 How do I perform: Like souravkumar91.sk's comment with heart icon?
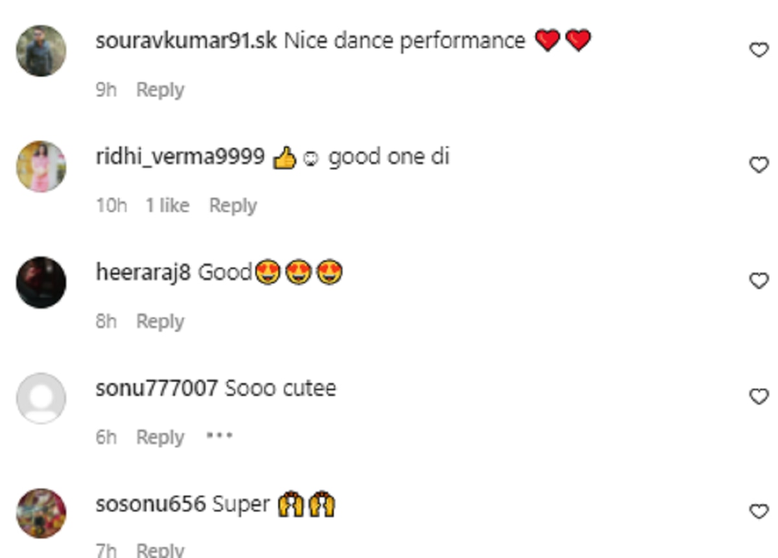[759, 50]
